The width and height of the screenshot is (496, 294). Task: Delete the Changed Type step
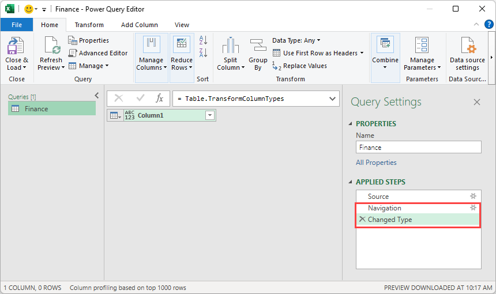[362, 219]
